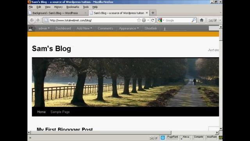Click the site identity page icon

click(x=46, y=20)
